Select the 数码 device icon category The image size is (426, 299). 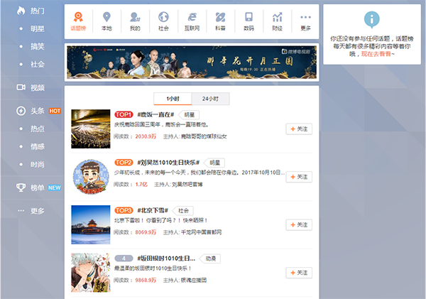pyautogui.click(x=248, y=21)
